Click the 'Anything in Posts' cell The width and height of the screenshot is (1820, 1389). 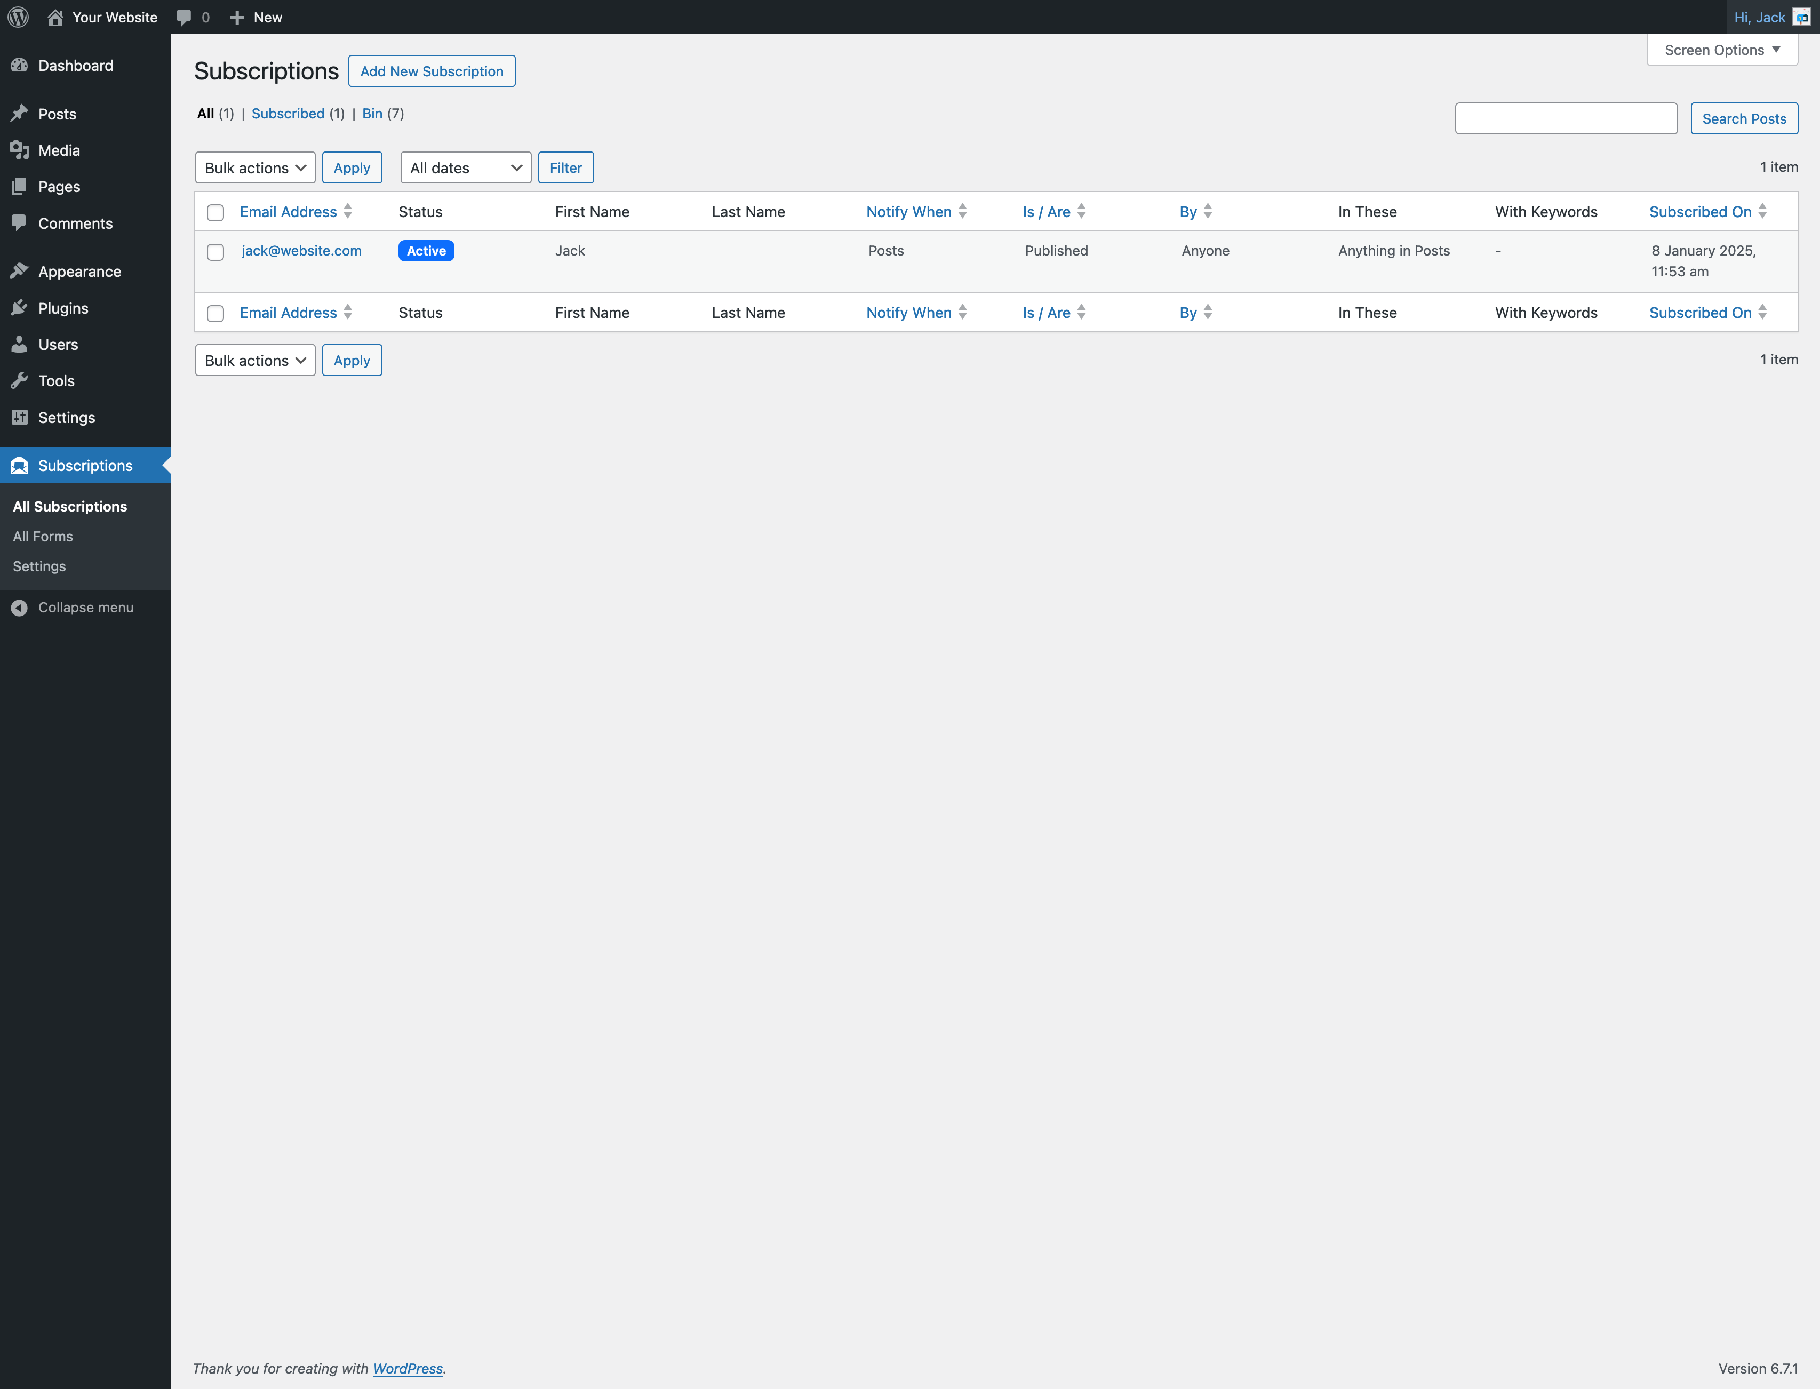click(1394, 251)
